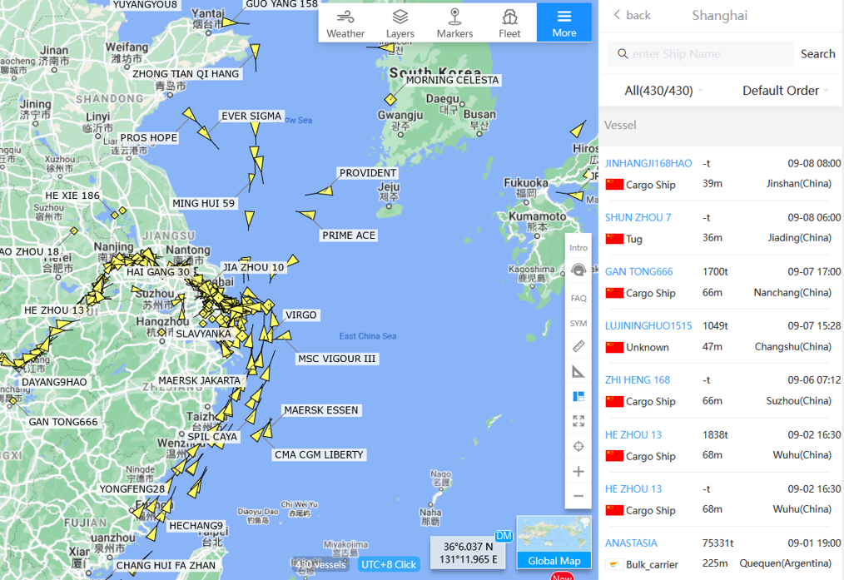Image resolution: width=844 pixels, height=580 pixels.
Task: Open vessel SHUN ZHOU 7 details
Action: point(638,217)
